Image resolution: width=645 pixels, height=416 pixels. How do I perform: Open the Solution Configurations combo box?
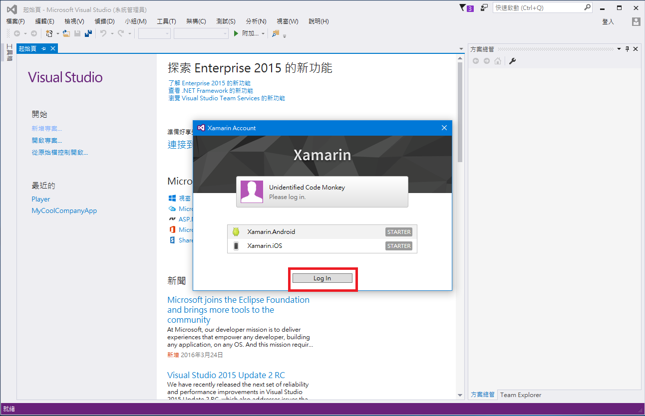click(x=154, y=33)
